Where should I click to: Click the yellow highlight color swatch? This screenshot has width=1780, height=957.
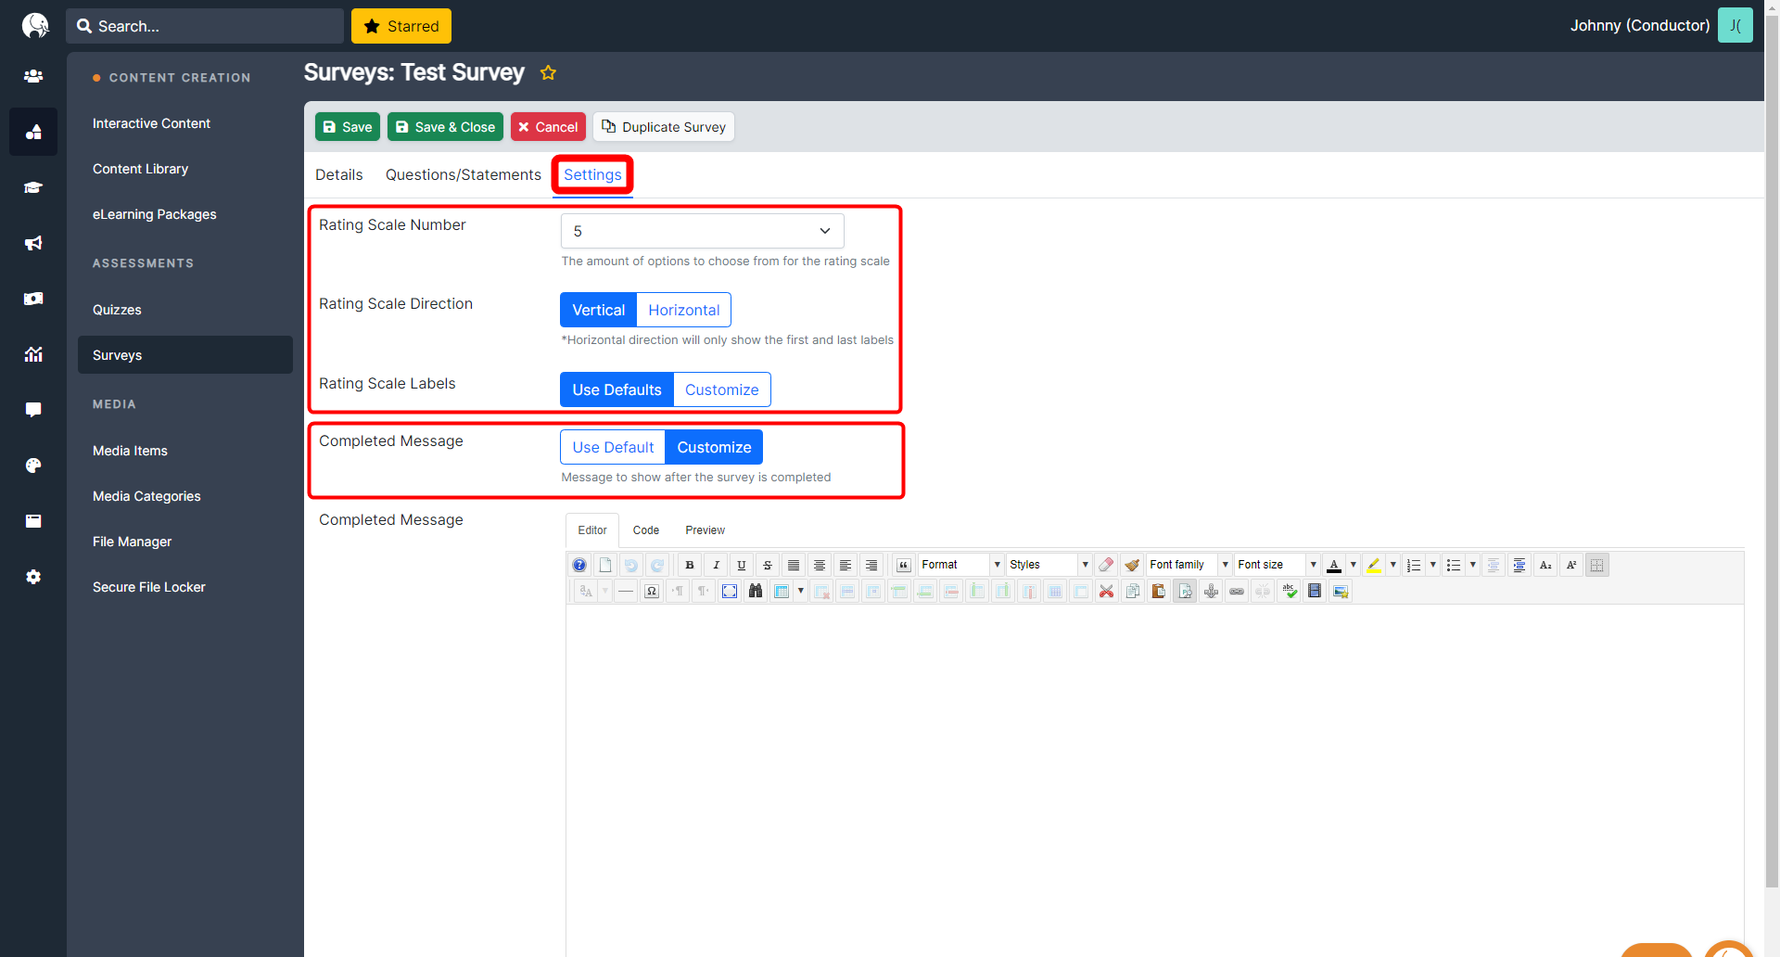1374,565
